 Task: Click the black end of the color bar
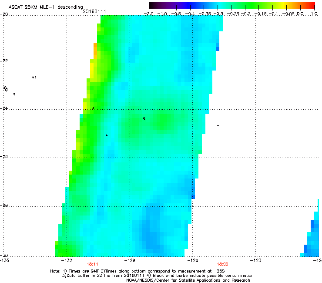tap(152, 5)
